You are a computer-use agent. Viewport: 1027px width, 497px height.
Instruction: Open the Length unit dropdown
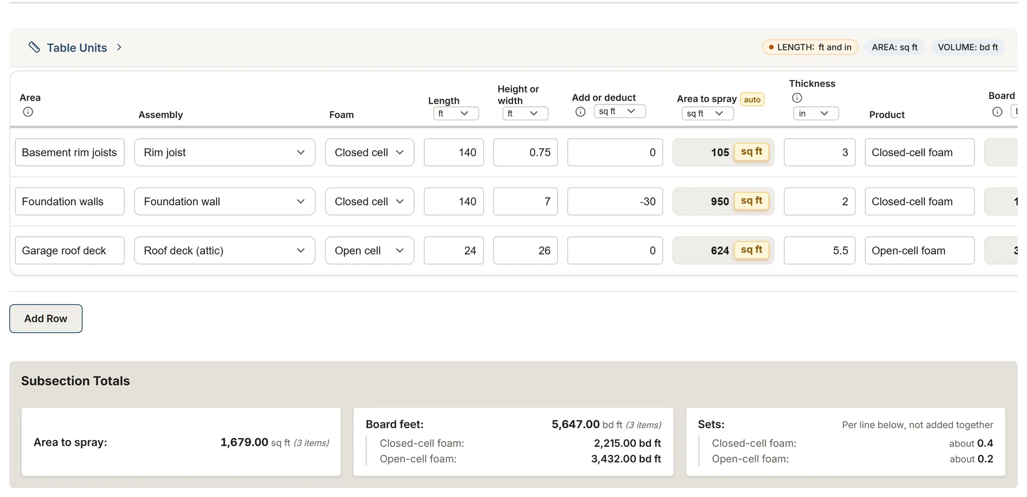point(456,113)
